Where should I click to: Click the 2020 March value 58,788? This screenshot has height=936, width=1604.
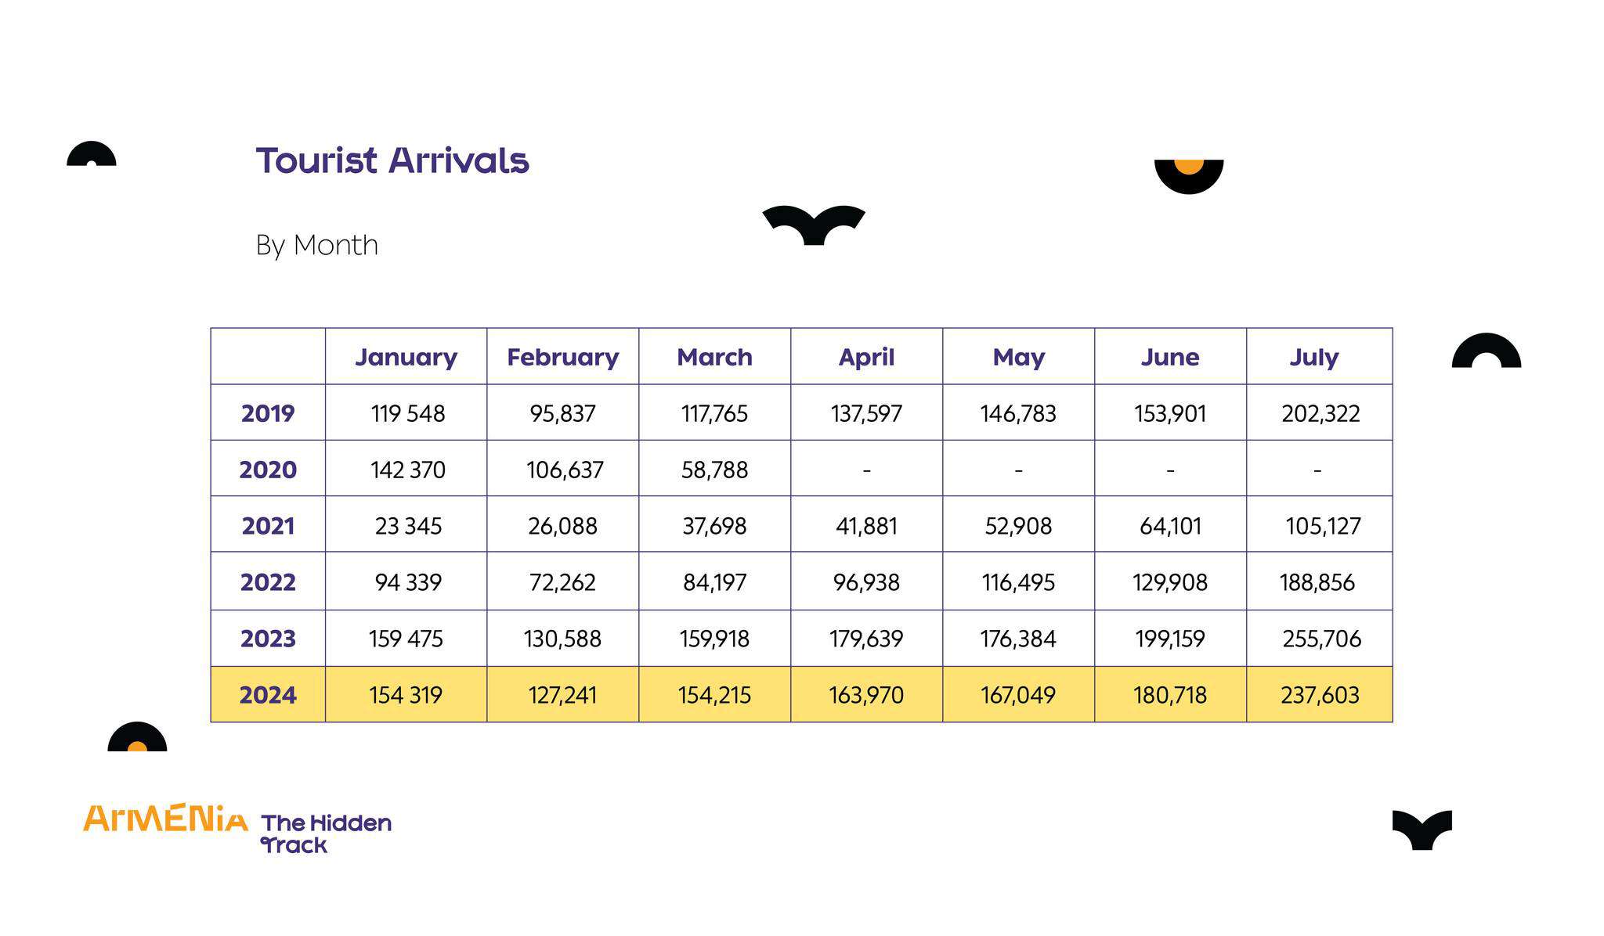(x=714, y=470)
